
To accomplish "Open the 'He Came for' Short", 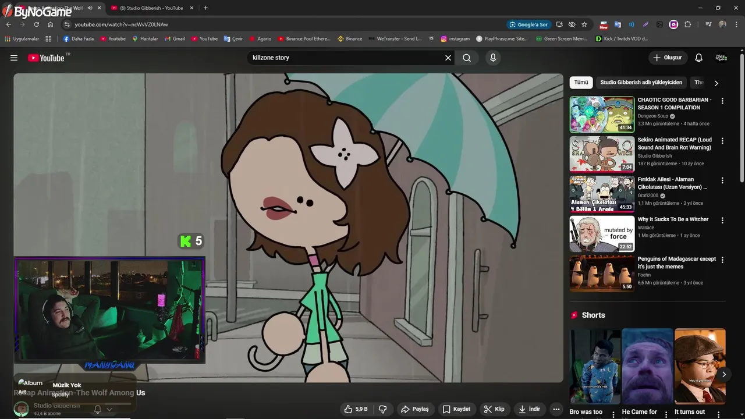I will [647, 367].
